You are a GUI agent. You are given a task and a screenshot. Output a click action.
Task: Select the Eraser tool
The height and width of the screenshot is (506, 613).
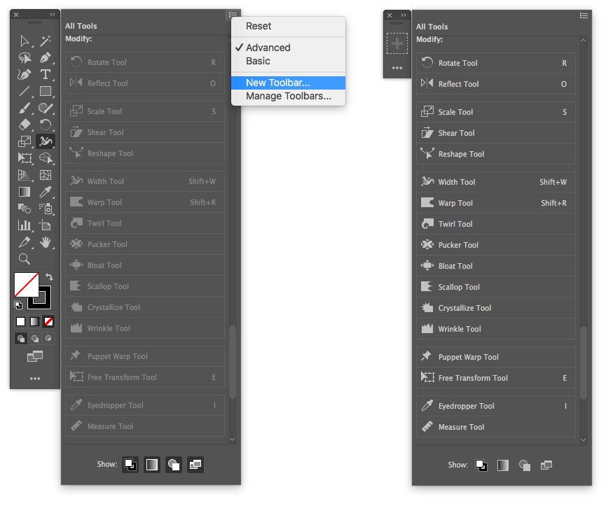(x=25, y=125)
